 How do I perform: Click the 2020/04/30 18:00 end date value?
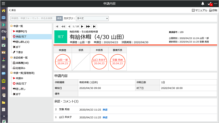tap(172, 88)
